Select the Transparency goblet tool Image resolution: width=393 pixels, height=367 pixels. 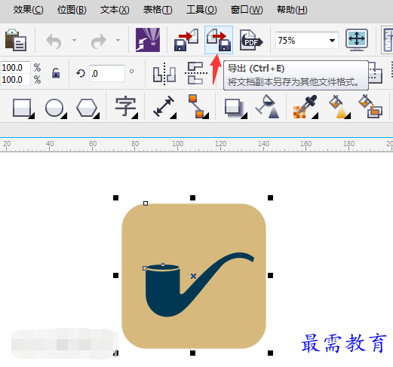click(x=267, y=106)
